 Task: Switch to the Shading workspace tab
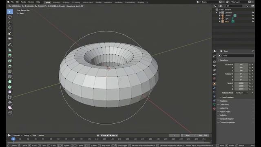click(98, 2)
